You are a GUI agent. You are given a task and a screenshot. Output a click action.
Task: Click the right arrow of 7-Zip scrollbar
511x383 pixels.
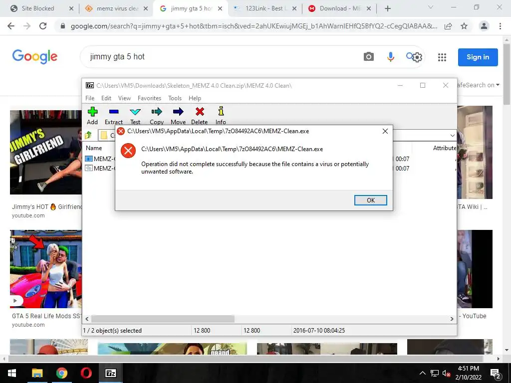[452, 319]
